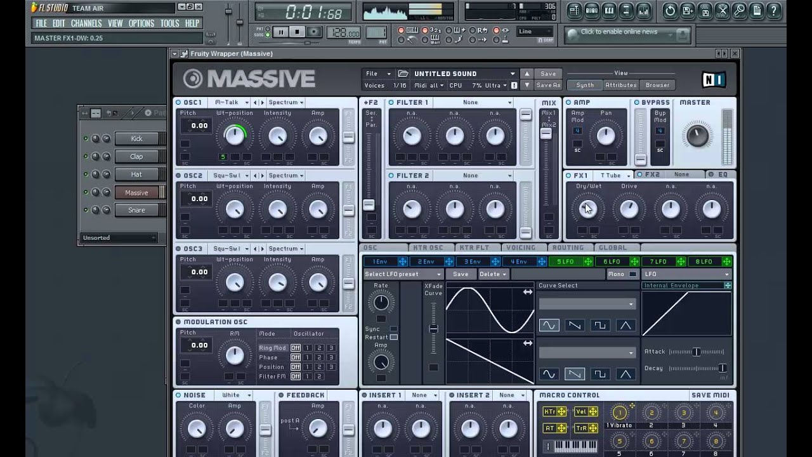
Task: Select the Snare channel button
Action: tap(136, 210)
